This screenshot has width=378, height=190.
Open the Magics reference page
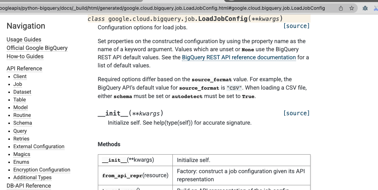point(22,154)
